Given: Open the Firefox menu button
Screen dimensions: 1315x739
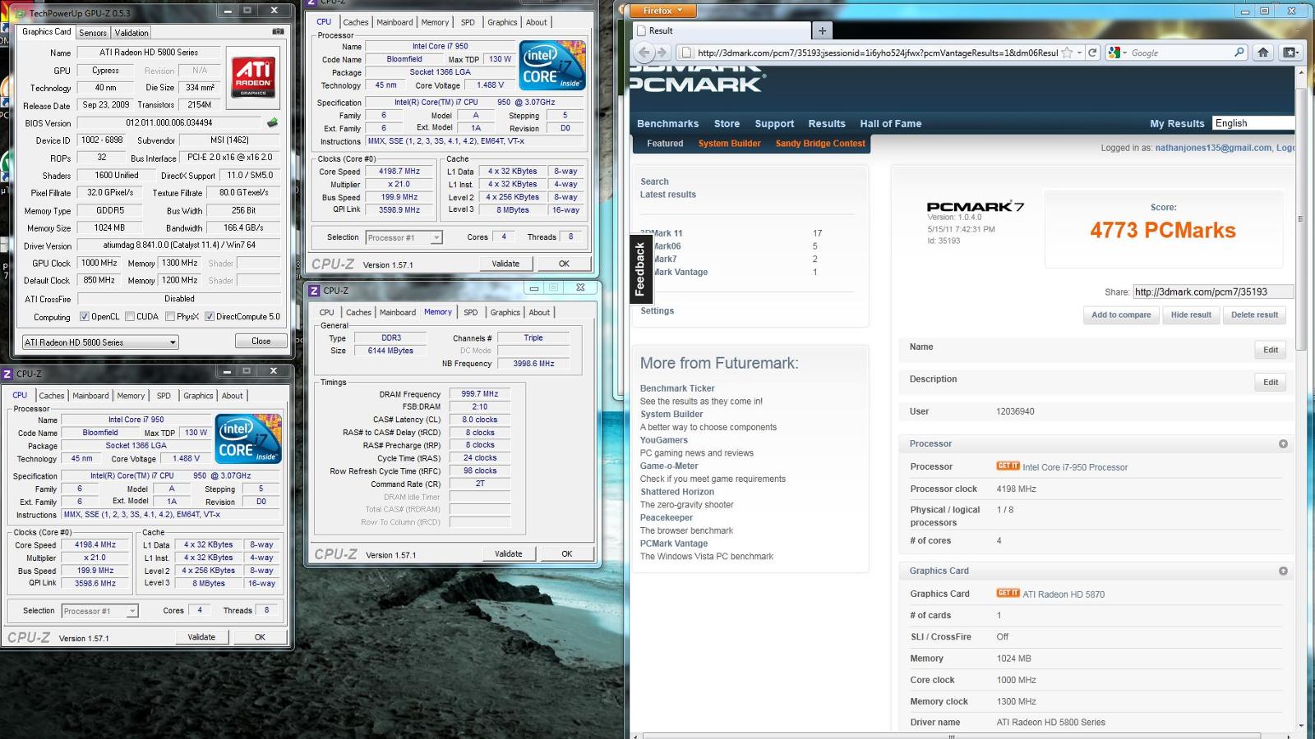Looking at the screenshot, I should 662,11.
